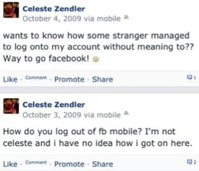
Task: Comment on the October 3 post
Action: (36, 163)
